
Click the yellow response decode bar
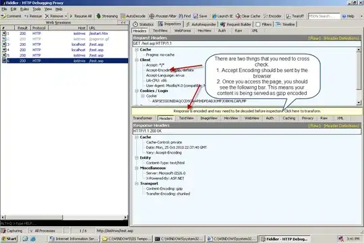pyautogui.click(x=247, y=111)
